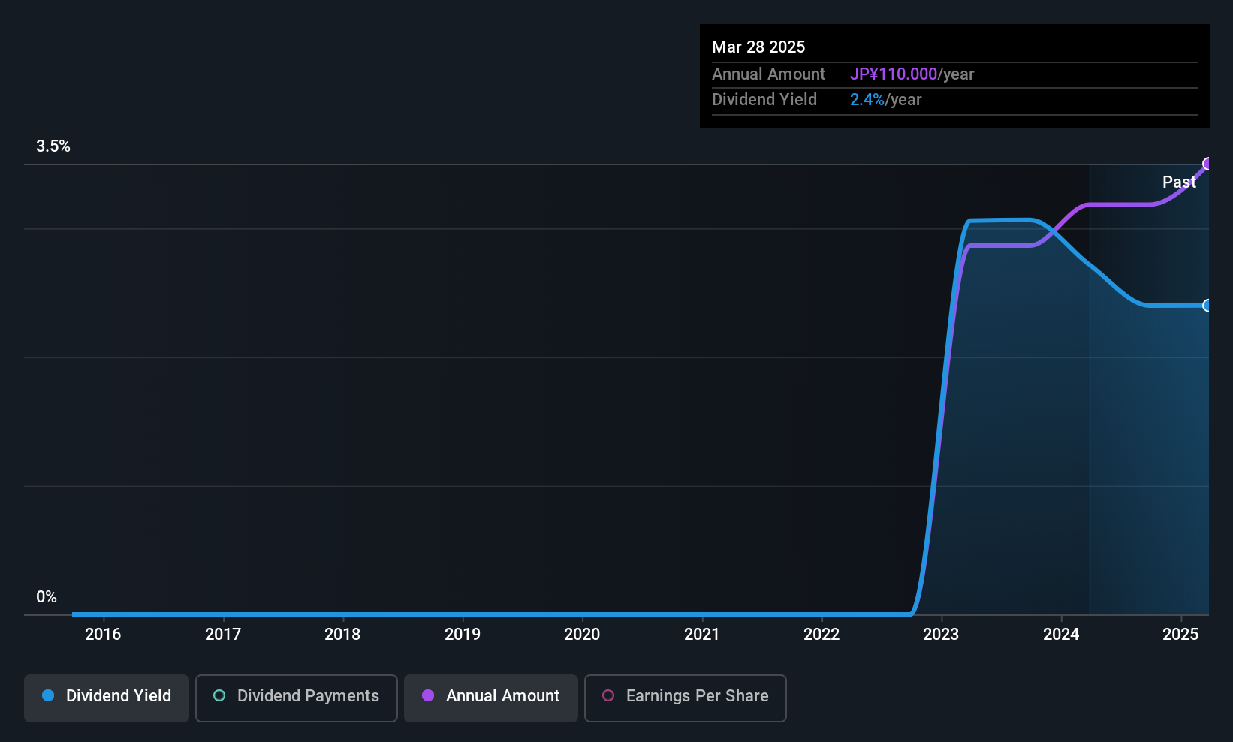1233x742 pixels.
Task: Click the 2.4% dividend yield value
Action: [867, 99]
